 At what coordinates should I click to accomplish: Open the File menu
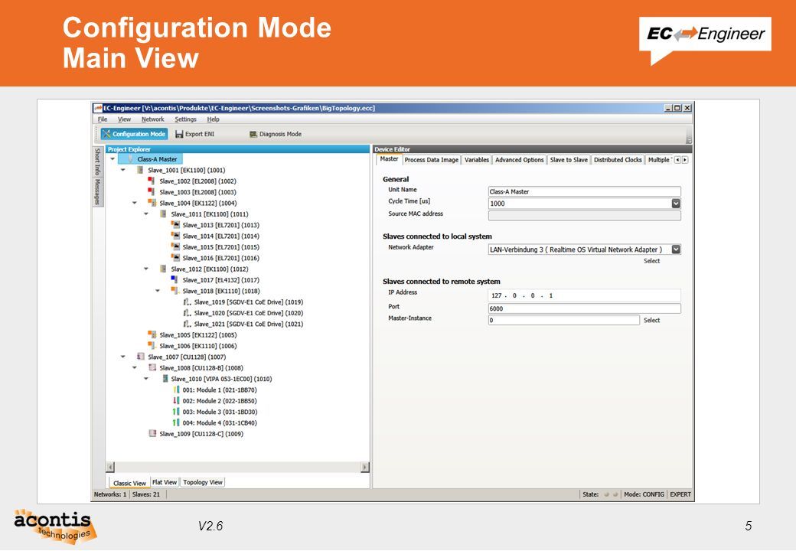pyautogui.click(x=103, y=119)
